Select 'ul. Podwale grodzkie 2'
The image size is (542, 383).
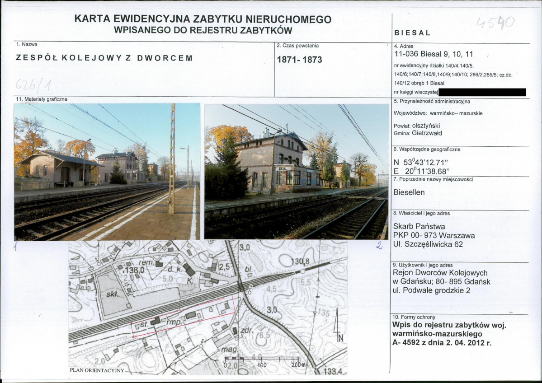[x=432, y=290]
